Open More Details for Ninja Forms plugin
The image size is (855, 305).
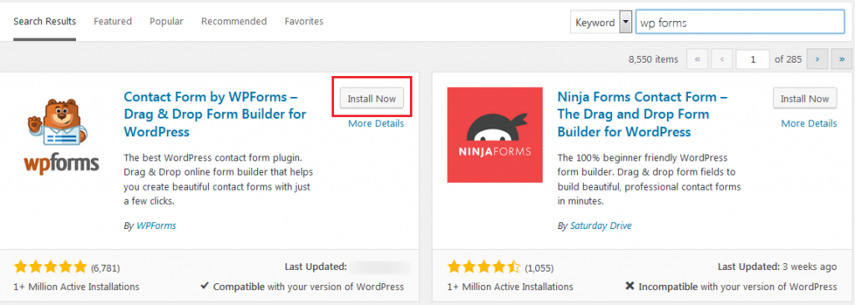809,124
